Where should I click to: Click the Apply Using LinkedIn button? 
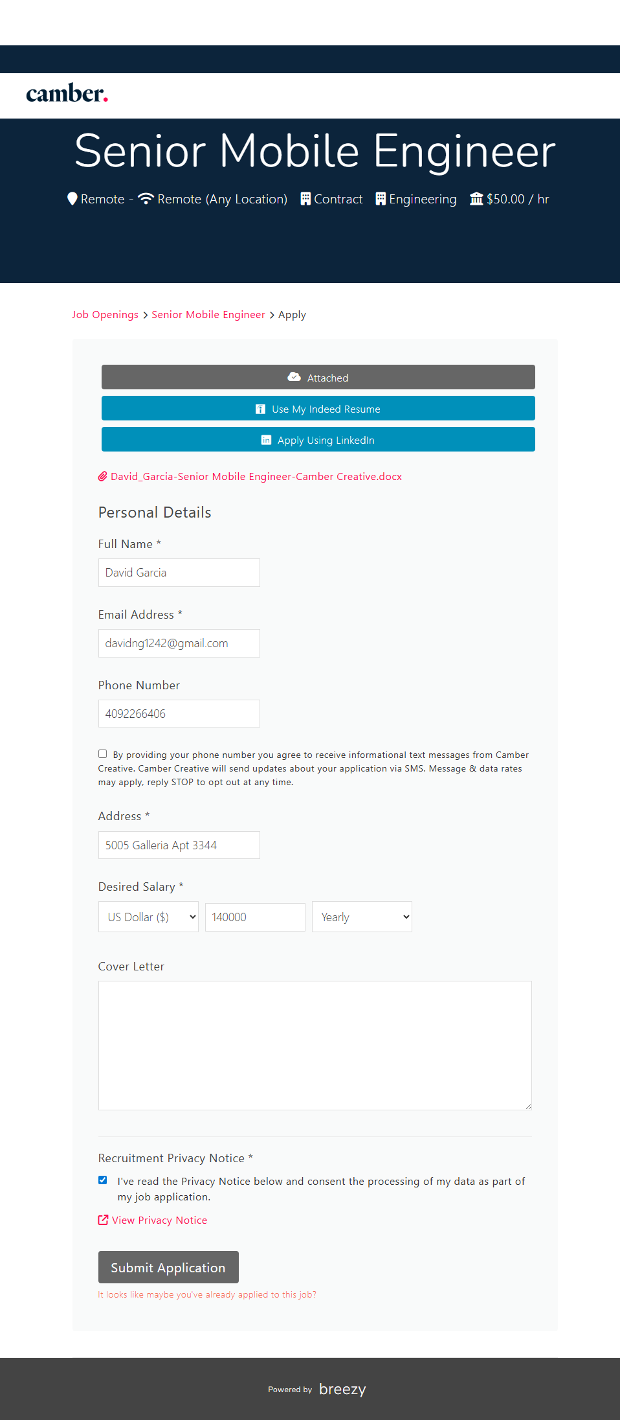tap(318, 440)
